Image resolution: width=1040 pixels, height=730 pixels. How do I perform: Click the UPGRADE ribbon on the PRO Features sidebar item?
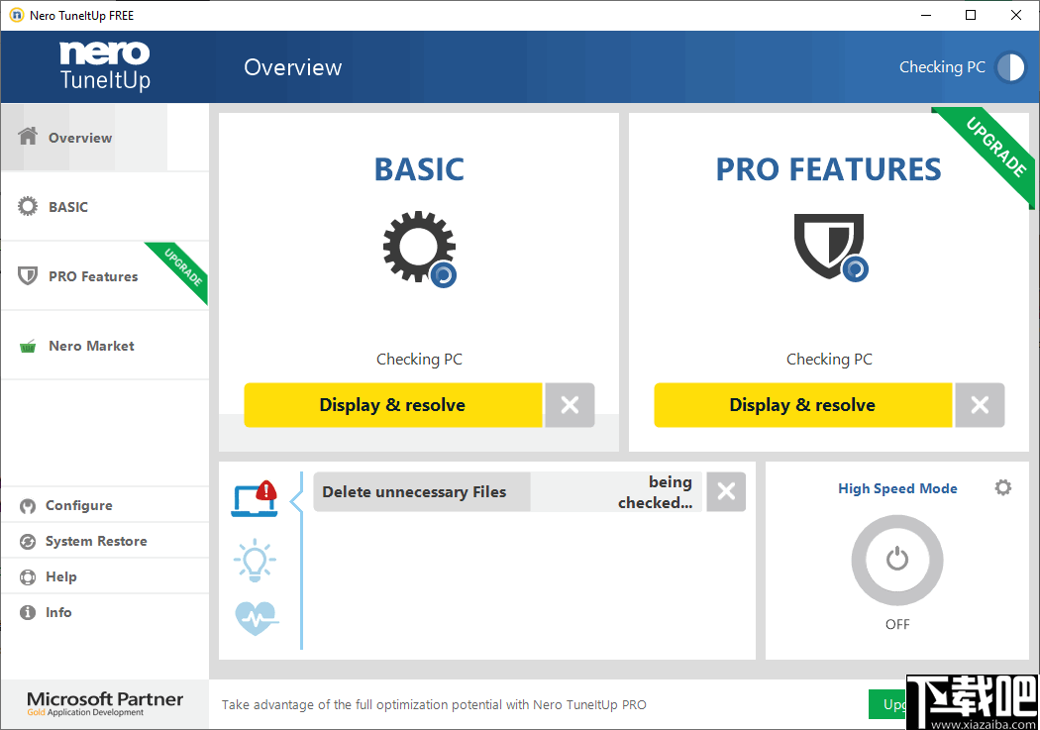181,268
